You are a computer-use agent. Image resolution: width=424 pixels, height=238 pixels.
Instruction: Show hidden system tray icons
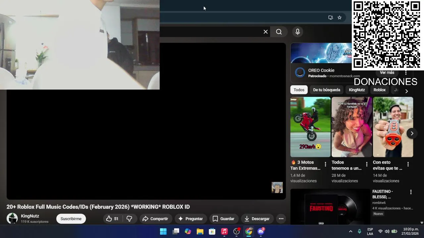350,231
